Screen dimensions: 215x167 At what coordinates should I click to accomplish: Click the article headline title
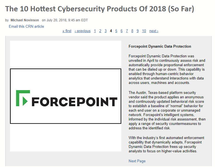[x=100, y=9]
